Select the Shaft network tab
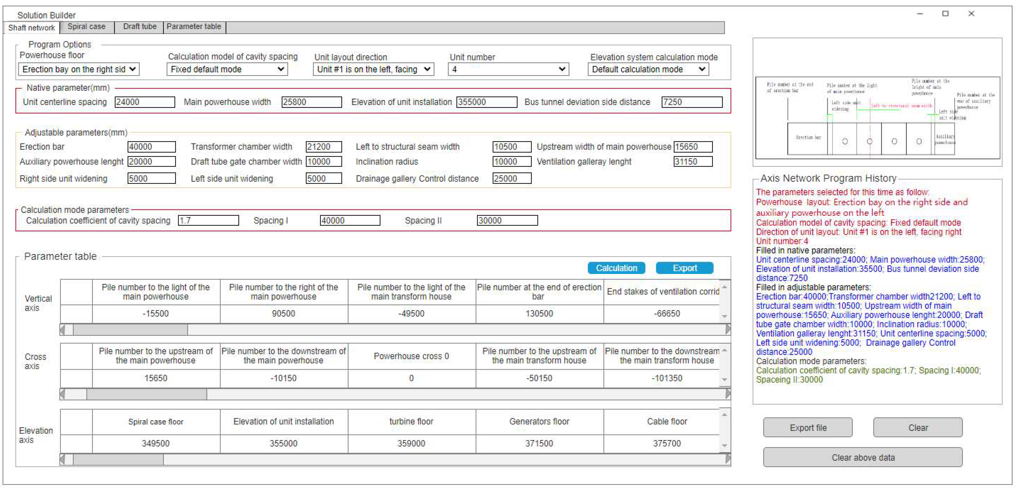Image resolution: width=1016 pixels, height=488 pixels. (31, 27)
